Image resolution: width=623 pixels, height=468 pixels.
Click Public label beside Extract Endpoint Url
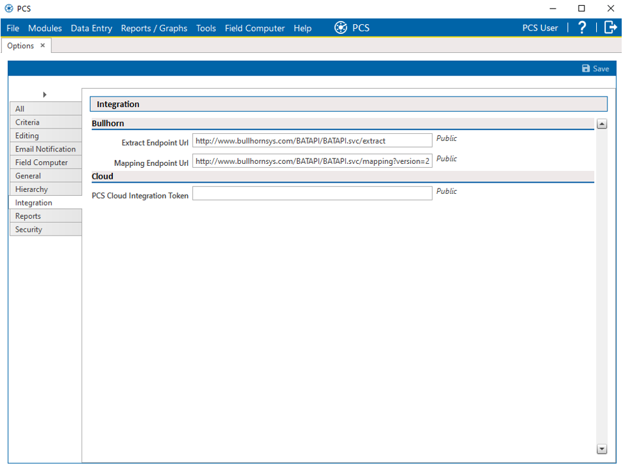(x=447, y=138)
